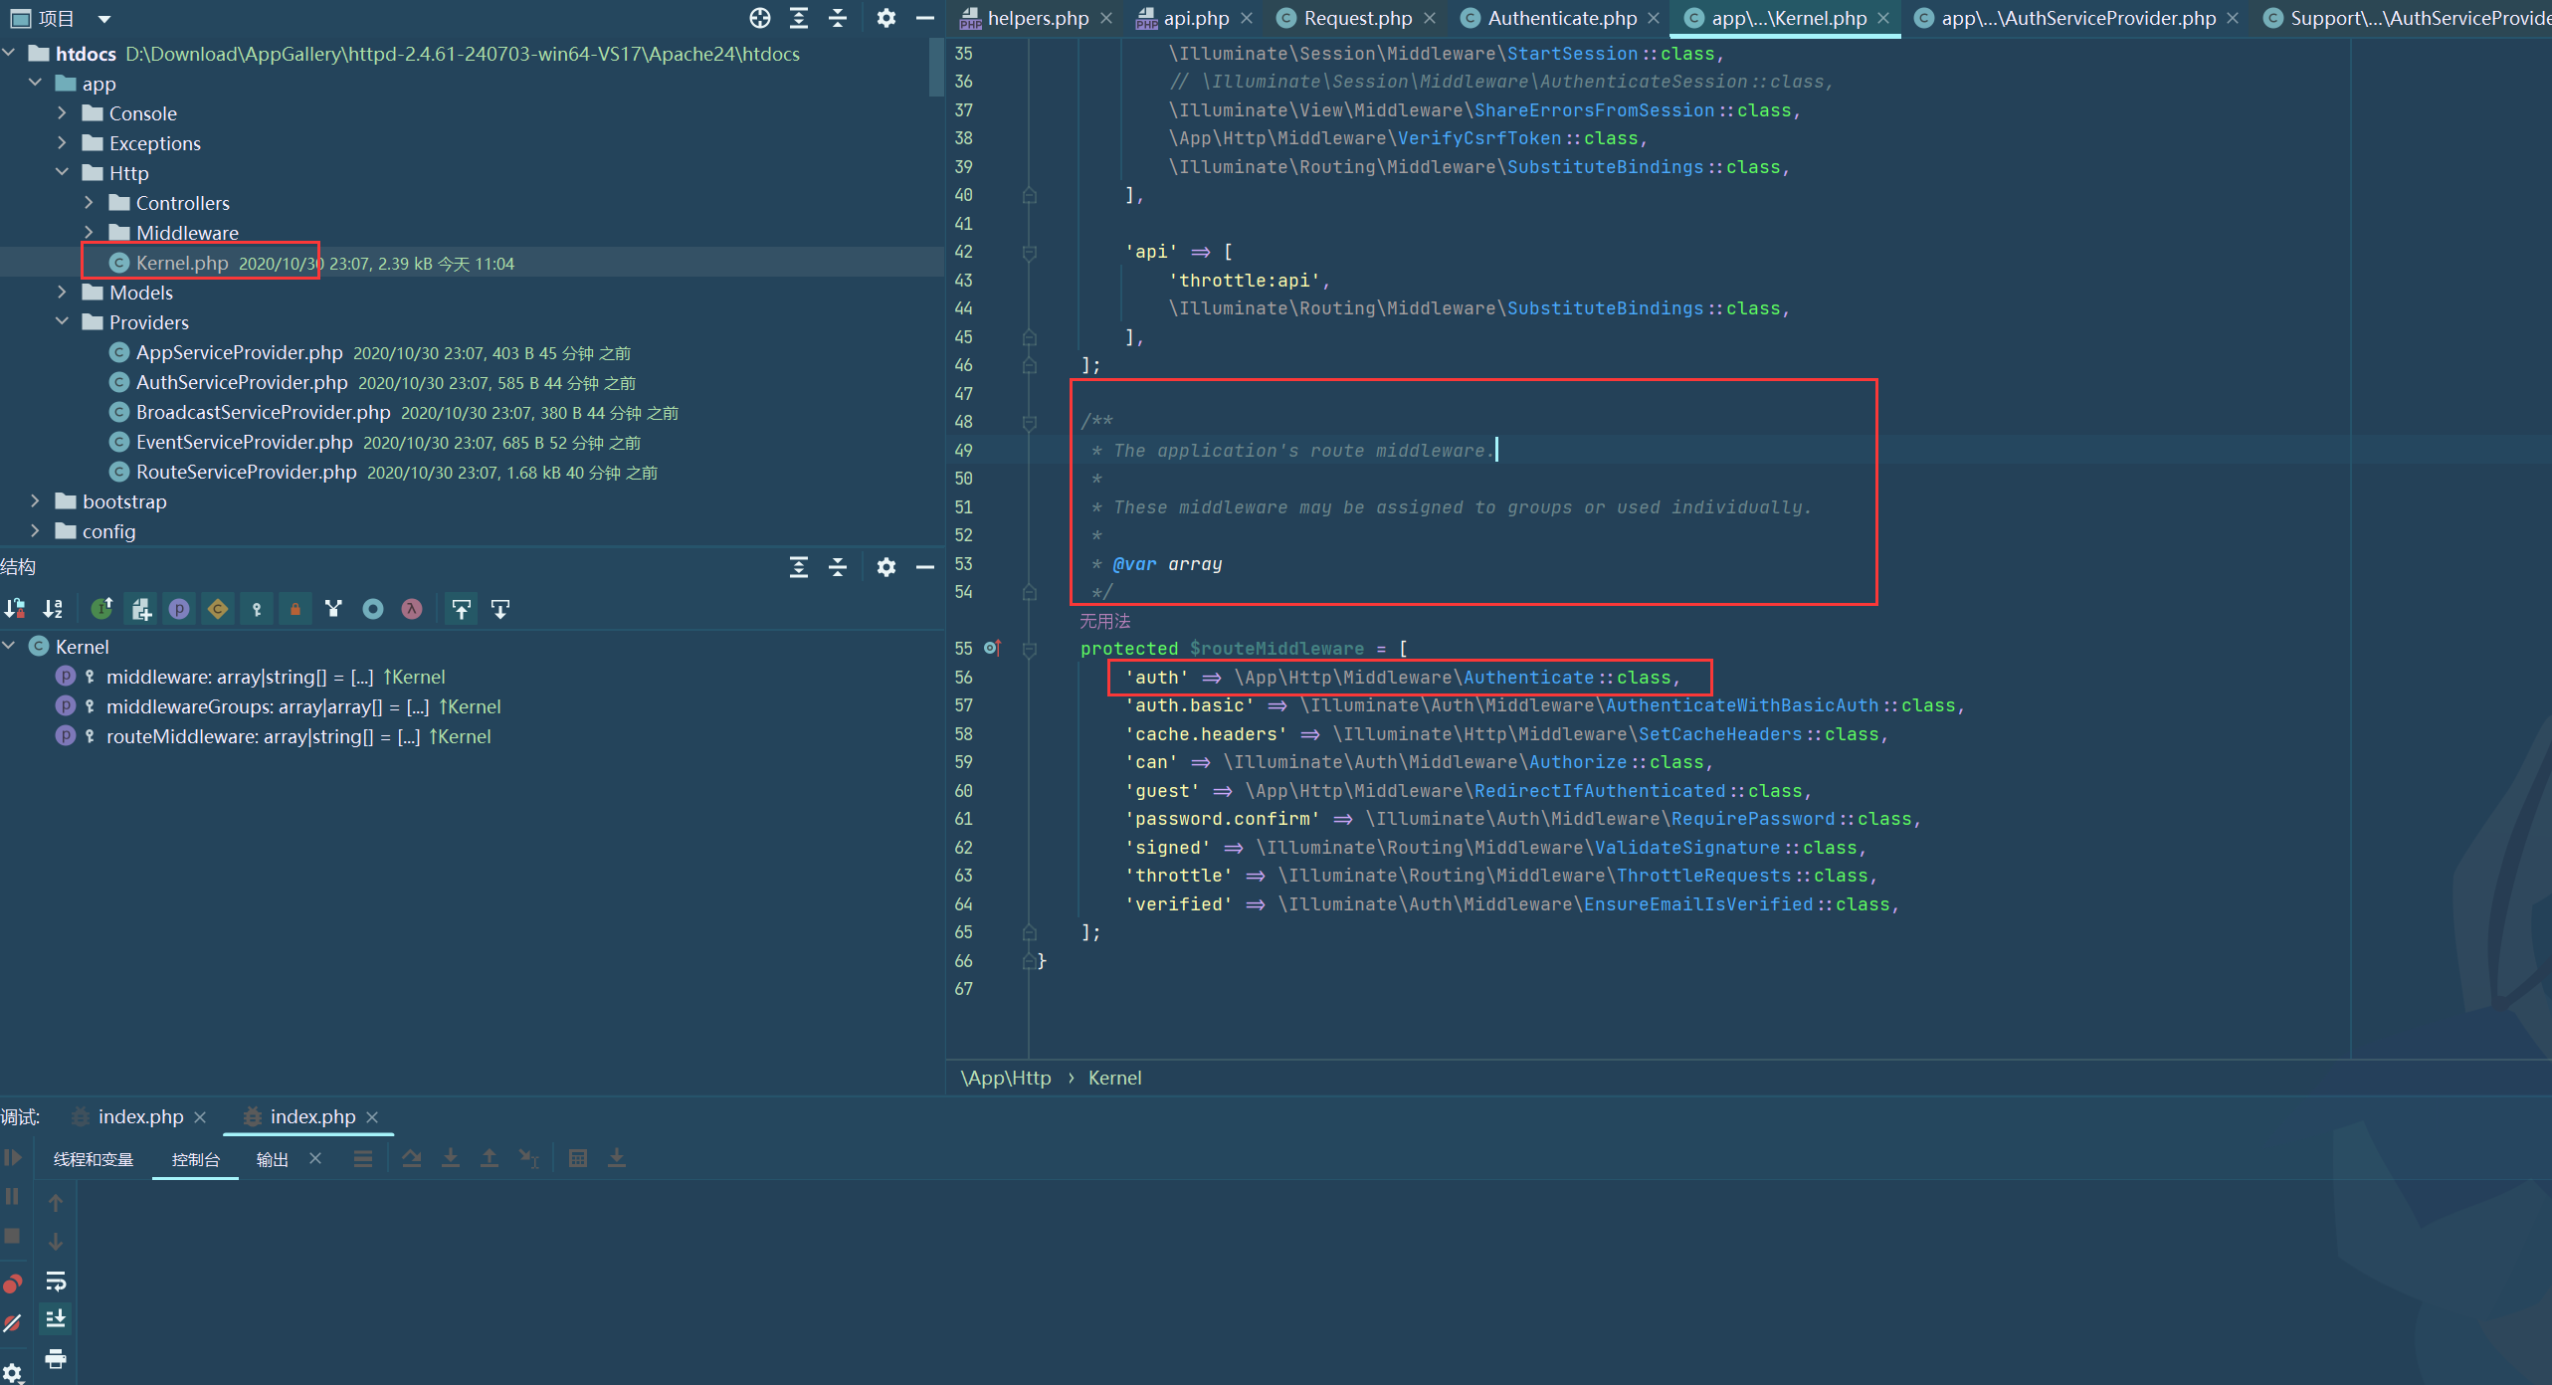Click evaluate expression calculator icon

click(x=578, y=1158)
